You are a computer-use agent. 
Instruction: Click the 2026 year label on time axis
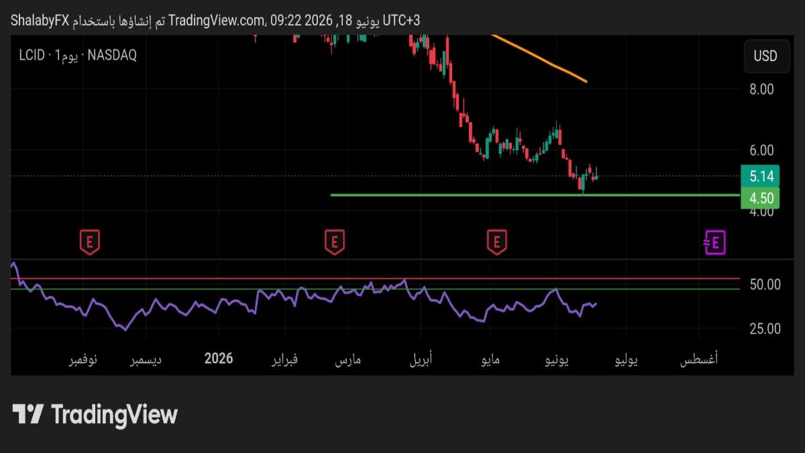click(x=219, y=358)
